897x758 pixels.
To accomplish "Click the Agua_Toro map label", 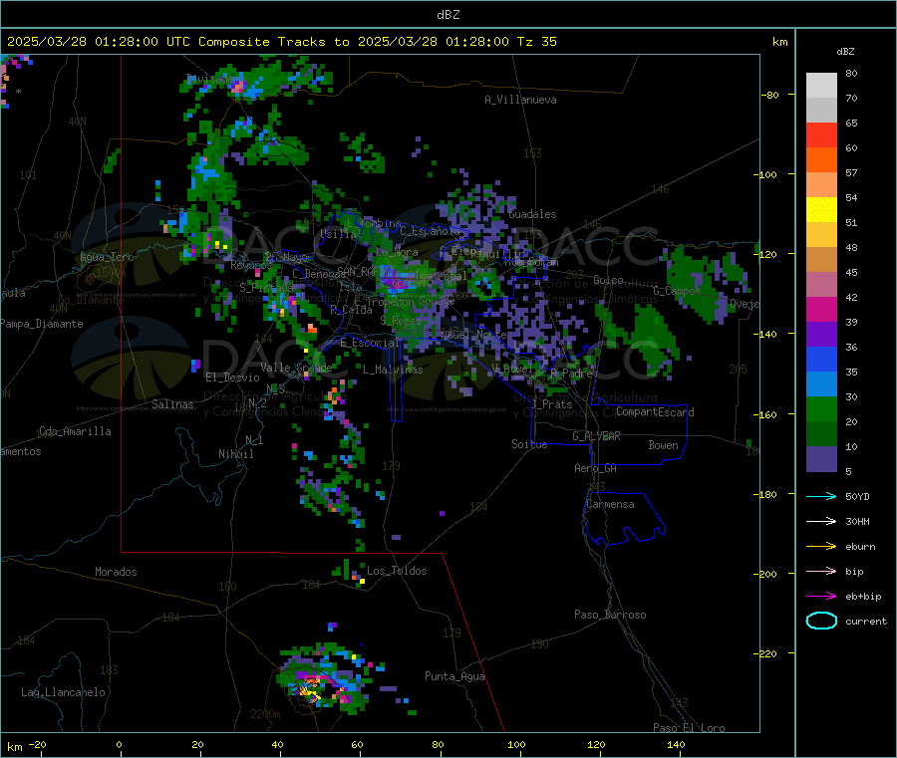I will click(107, 257).
